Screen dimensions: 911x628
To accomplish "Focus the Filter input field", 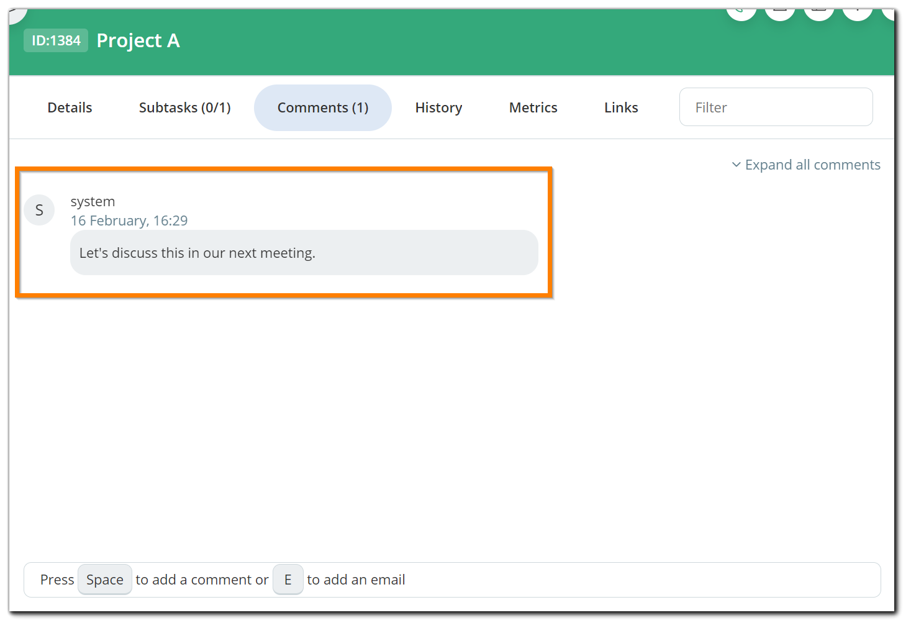I will click(776, 107).
